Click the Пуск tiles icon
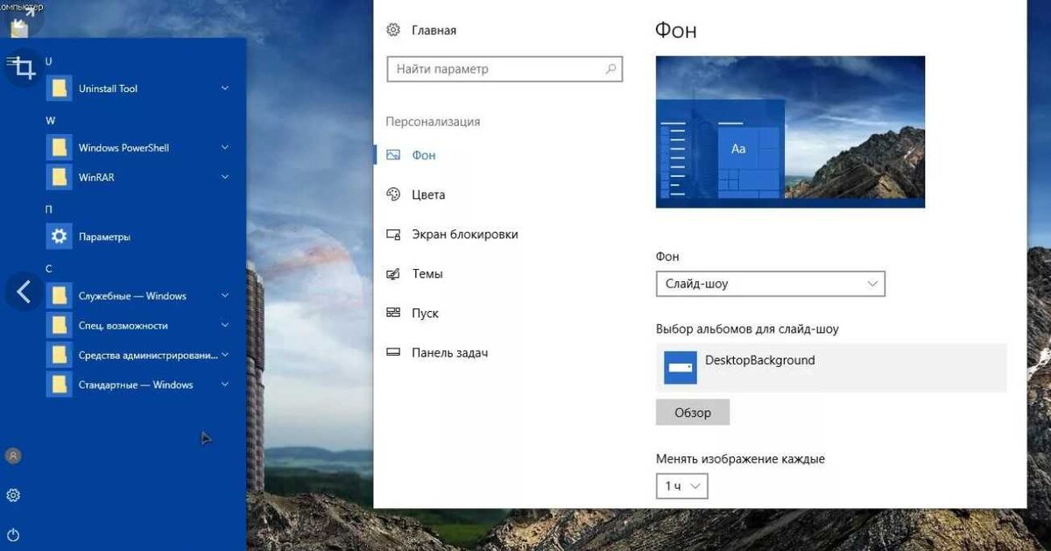 pyautogui.click(x=393, y=313)
